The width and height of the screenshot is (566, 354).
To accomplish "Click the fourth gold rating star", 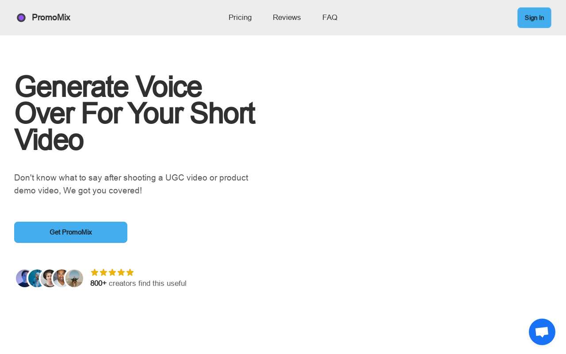I will (x=121, y=272).
